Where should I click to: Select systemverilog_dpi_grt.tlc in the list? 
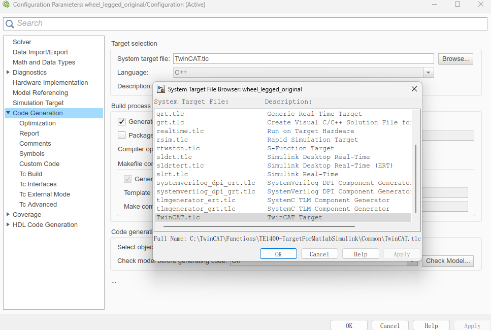[283, 191]
